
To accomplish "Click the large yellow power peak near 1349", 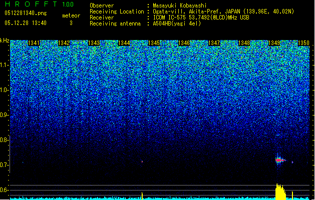I will pos(280,192).
